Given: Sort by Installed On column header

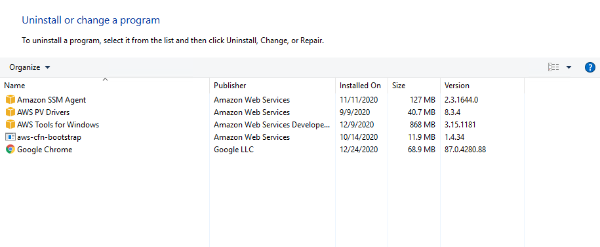Looking at the screenshot, I should point(361,86).
